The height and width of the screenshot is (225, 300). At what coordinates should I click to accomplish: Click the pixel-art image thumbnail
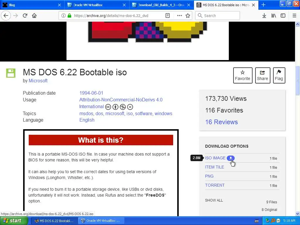[x=148, y=41]
